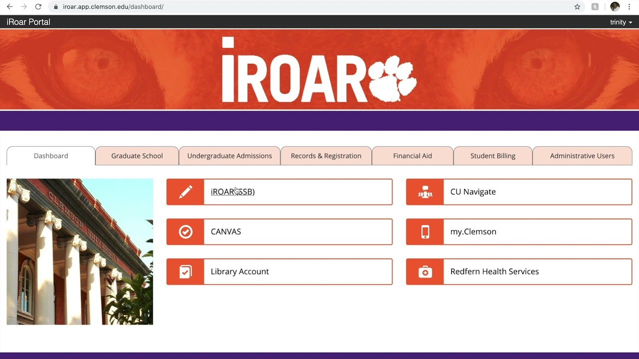Click the people group icon beside CU Navigate
Screen dimensions: 639x359
click(425, 192)
